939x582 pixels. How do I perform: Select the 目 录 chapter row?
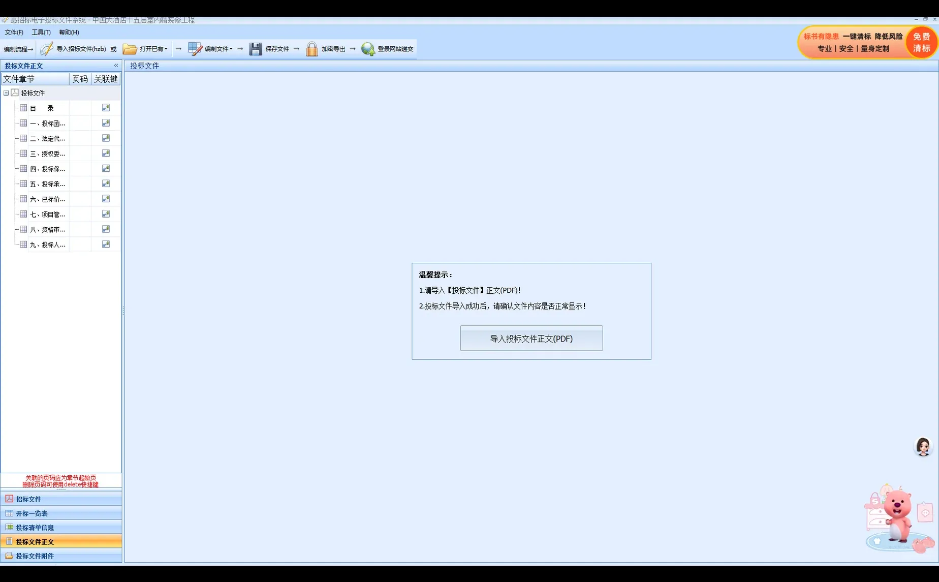point(42,108)
